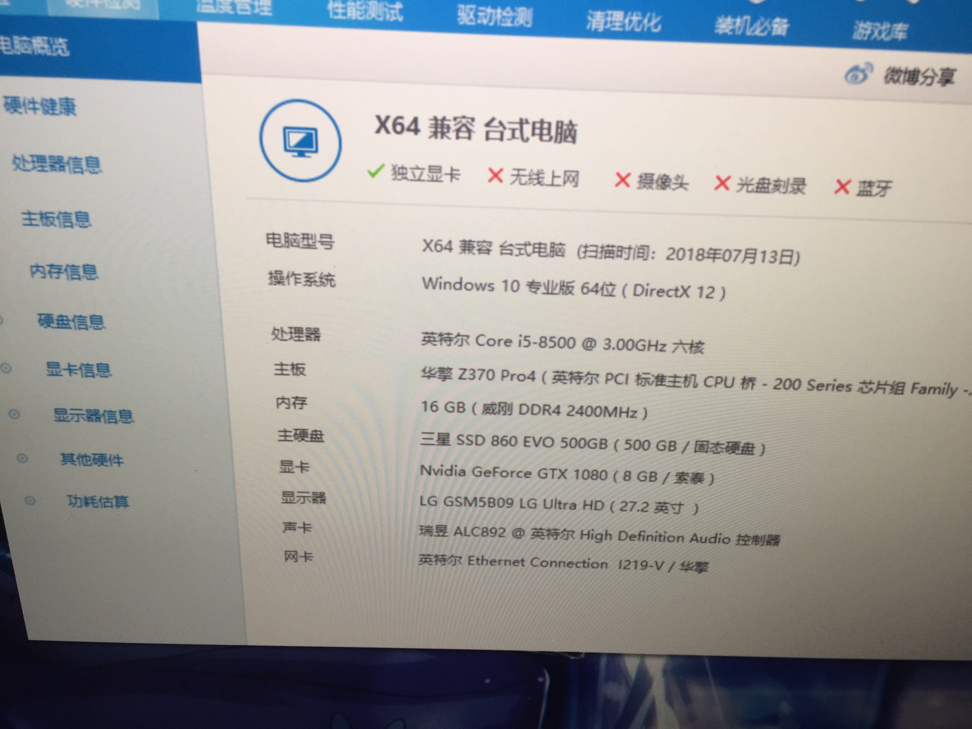
Task: Click the LG Ultra HD monitor value
Action: (559, 504)
